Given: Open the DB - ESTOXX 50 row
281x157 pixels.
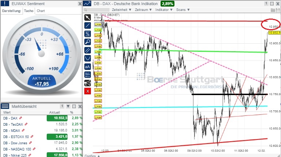Looking at the screenshot, I should tap(42, 137).
